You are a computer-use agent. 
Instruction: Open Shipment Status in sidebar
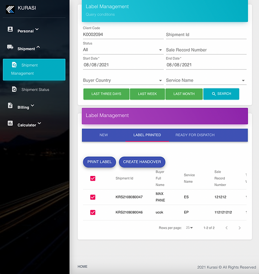[x=34, y=89]
